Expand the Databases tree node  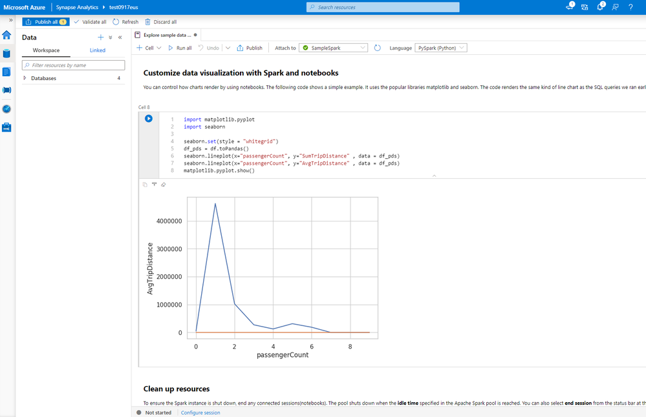pyautogui.click(x=25, y=78)
